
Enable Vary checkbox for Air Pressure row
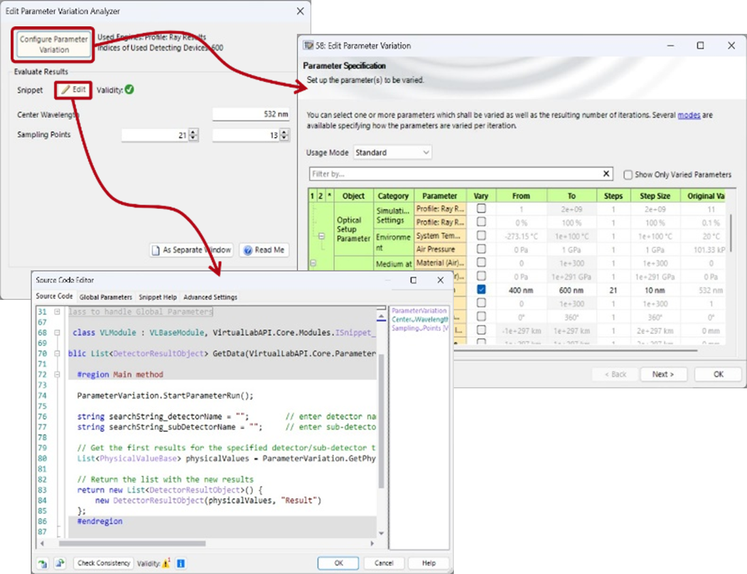pyautogui.click(x=481, y=249)
